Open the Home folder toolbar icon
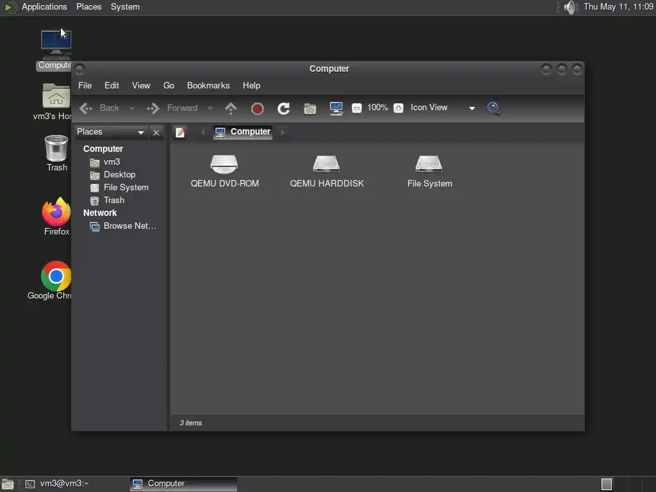The height and width of the screenshot is (492, 656). [x=310, y=109]
